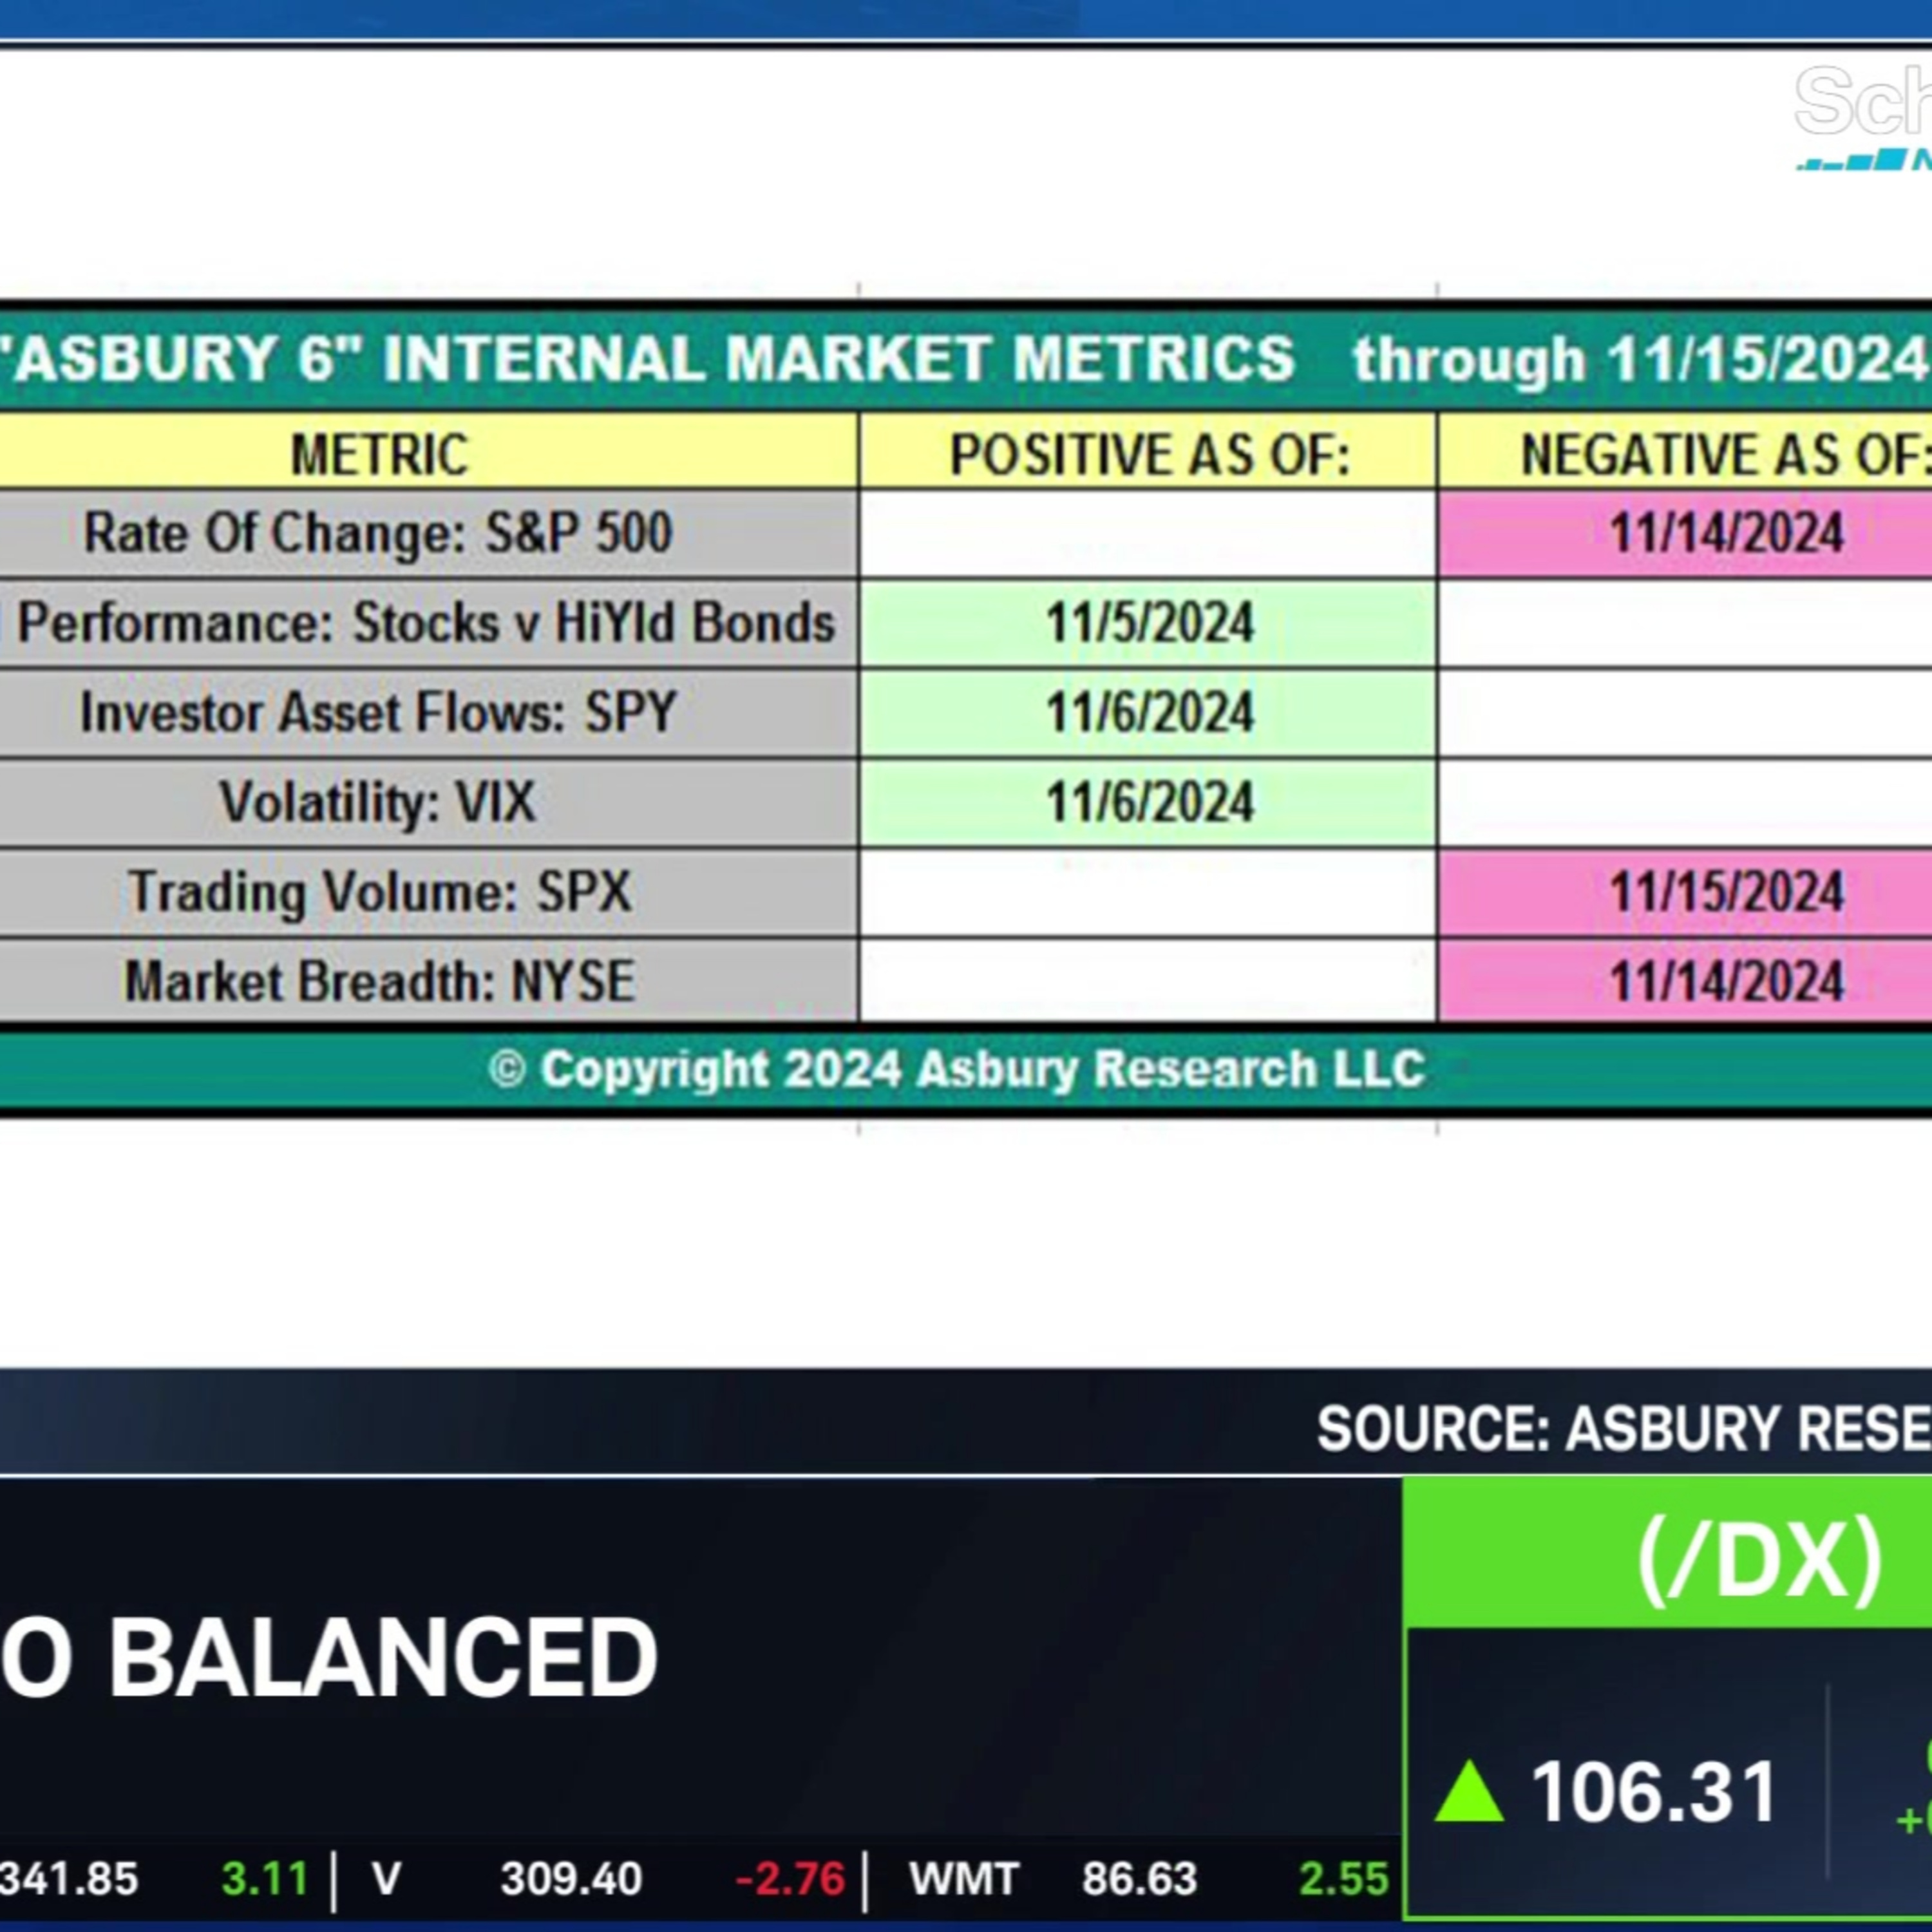Select the NEGATIVE AS OF: column header
The height and width of the screenshot is (1932, 1932).
click(1726, 455)
